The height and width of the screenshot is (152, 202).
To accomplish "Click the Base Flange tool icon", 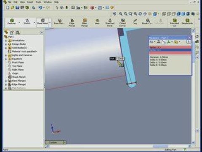I will pyautogui.click(x=59, y=22).
